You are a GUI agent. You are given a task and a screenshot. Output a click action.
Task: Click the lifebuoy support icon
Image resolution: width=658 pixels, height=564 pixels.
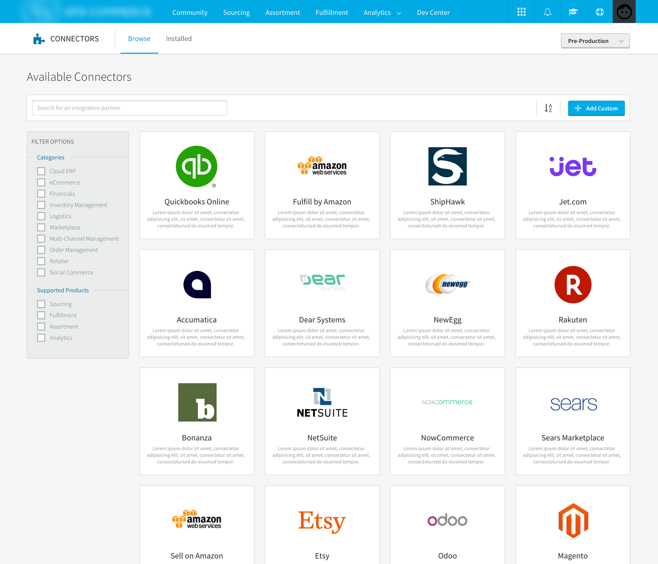pyautogui.click(x=599, y=12)
